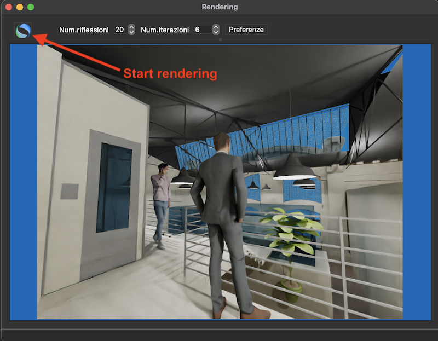The width and height of the screenshot is (438, 341).
Task: Click the Num.iterazioni label
Action: [165, 30]
